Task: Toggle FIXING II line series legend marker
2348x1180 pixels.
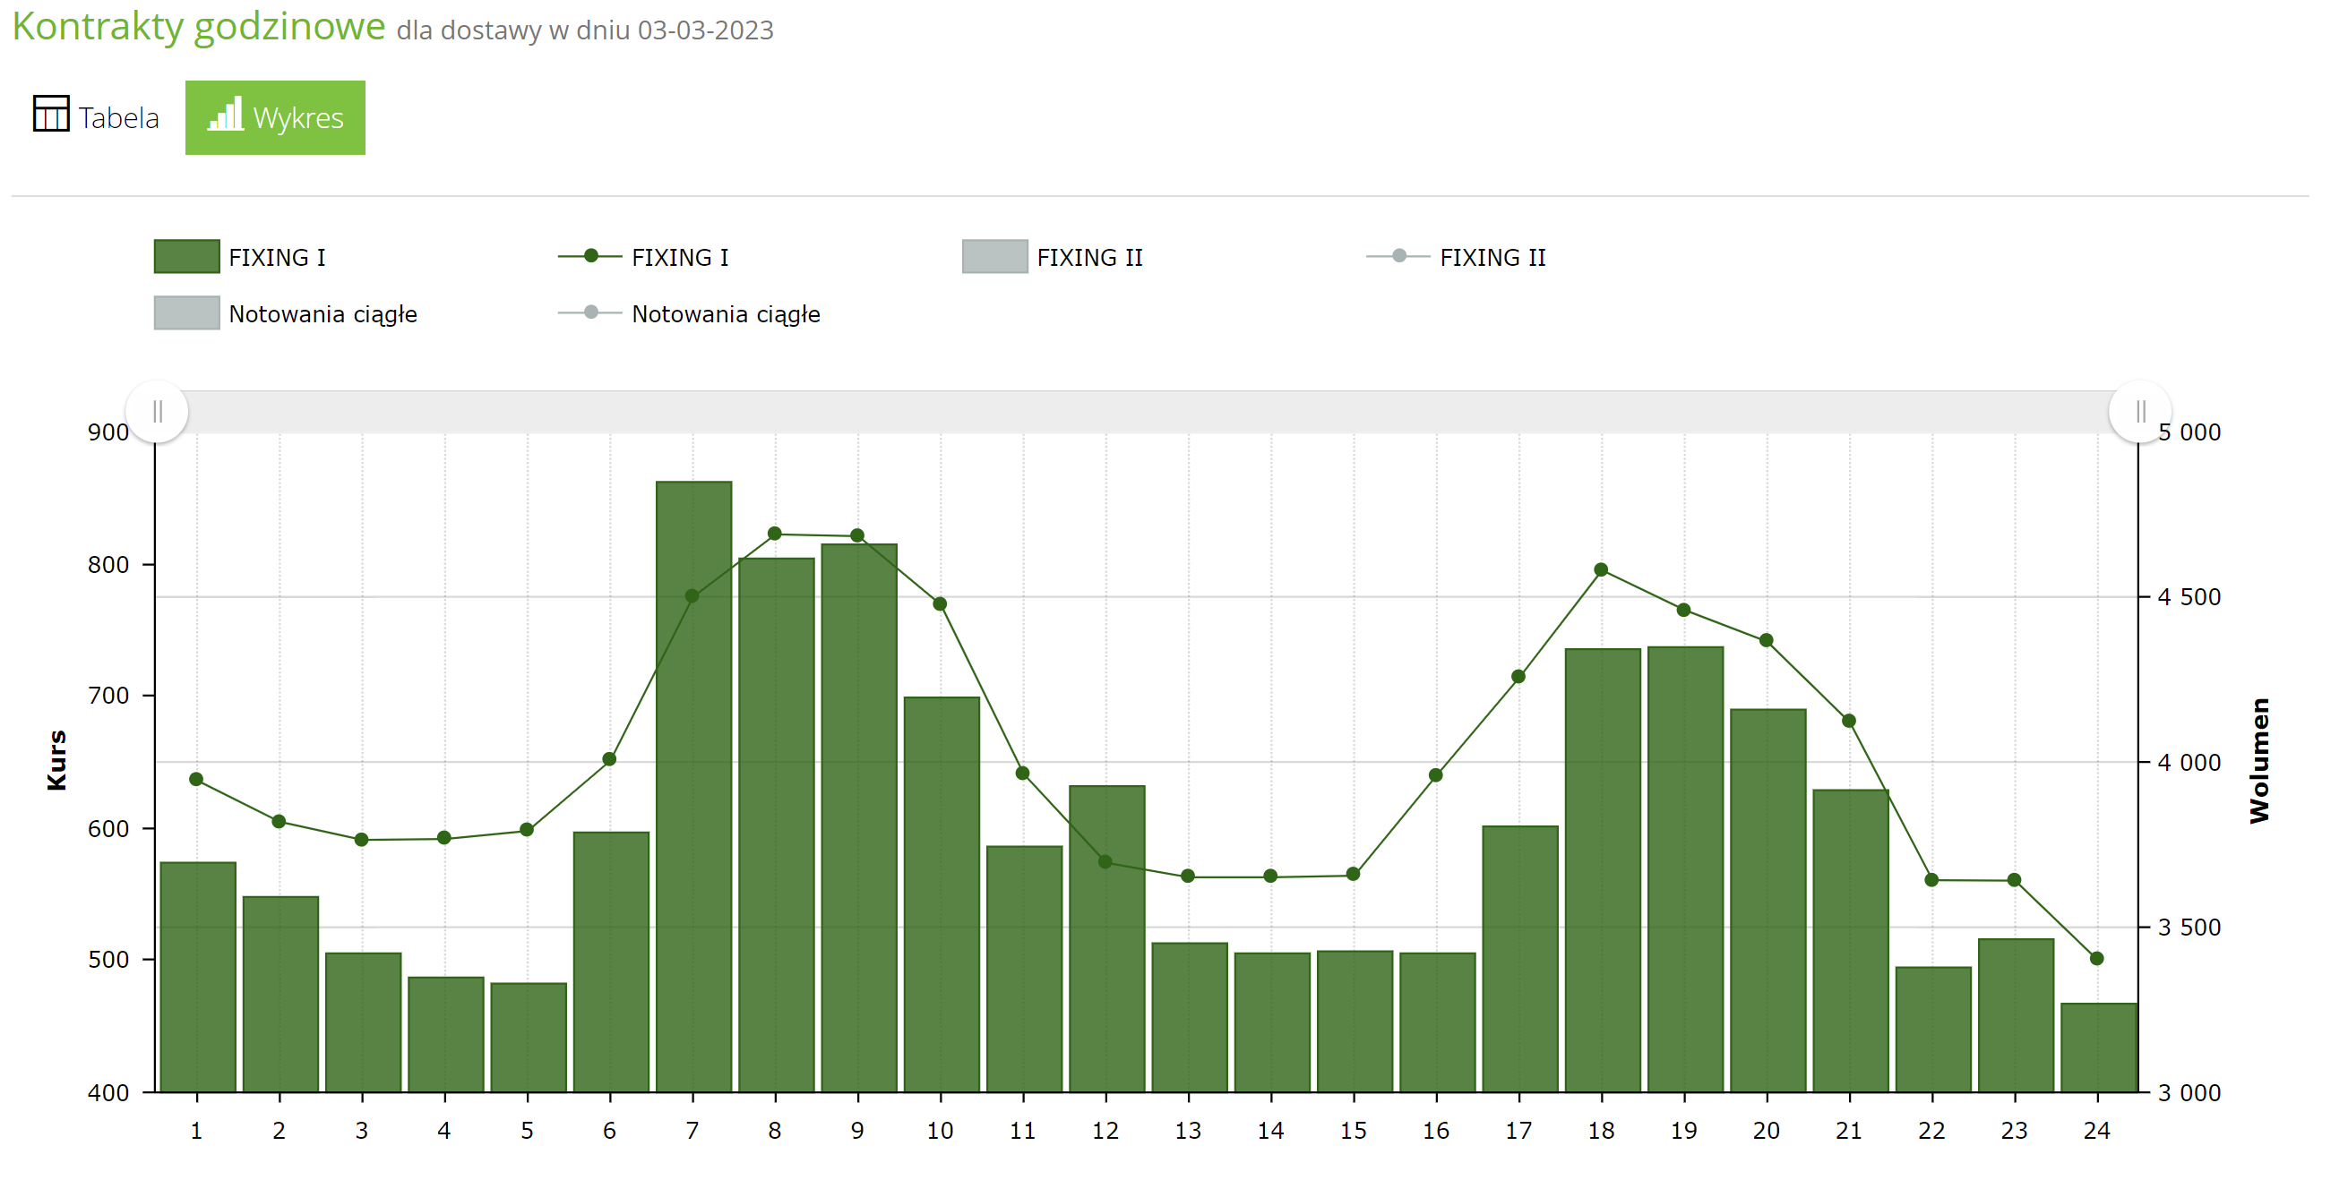Action: pyautogui.click(x=1398, y=257)
